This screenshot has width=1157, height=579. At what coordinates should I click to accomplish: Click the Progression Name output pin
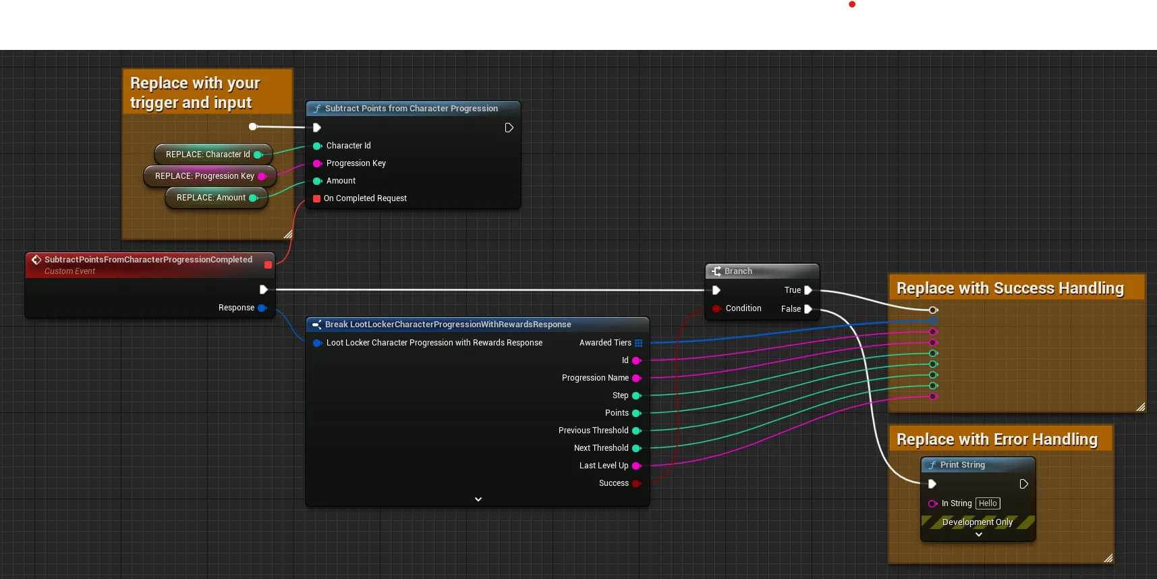tap(636, 378)
